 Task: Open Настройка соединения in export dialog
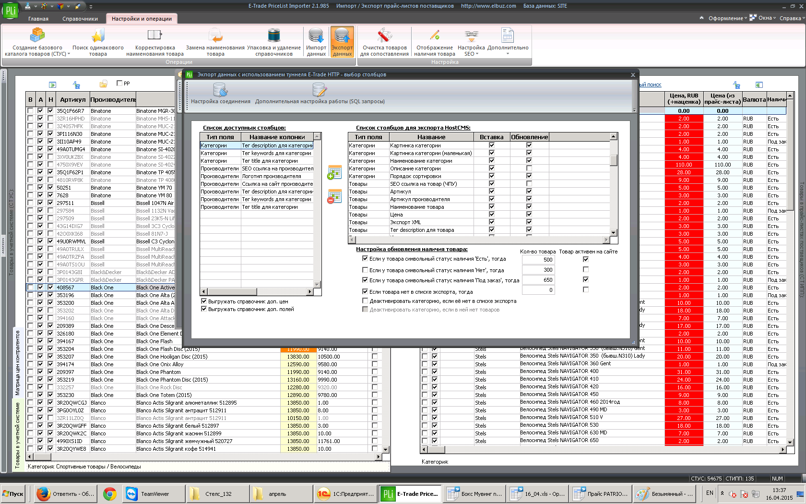pos(221,94)
